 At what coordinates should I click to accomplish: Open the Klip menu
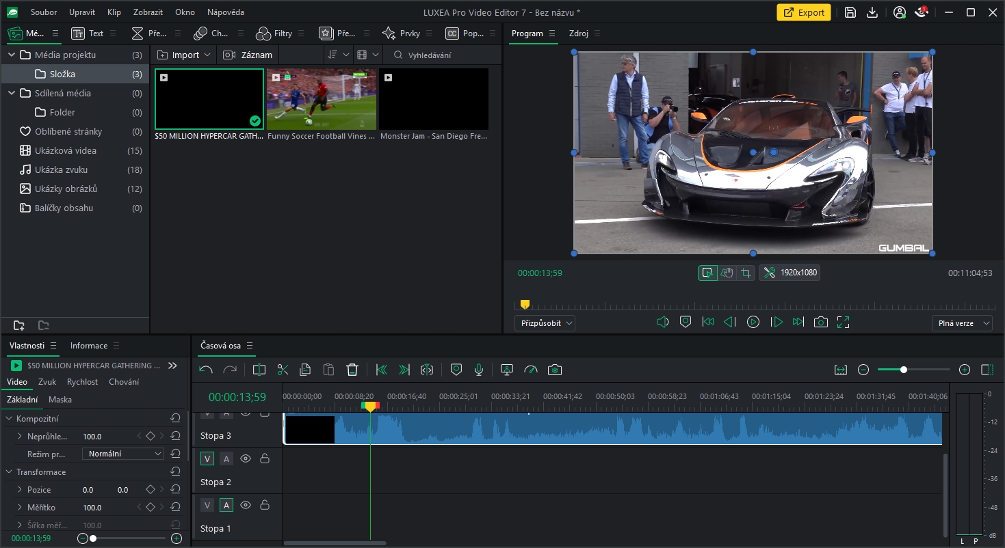pyautogui.click(x=114, y=12)
